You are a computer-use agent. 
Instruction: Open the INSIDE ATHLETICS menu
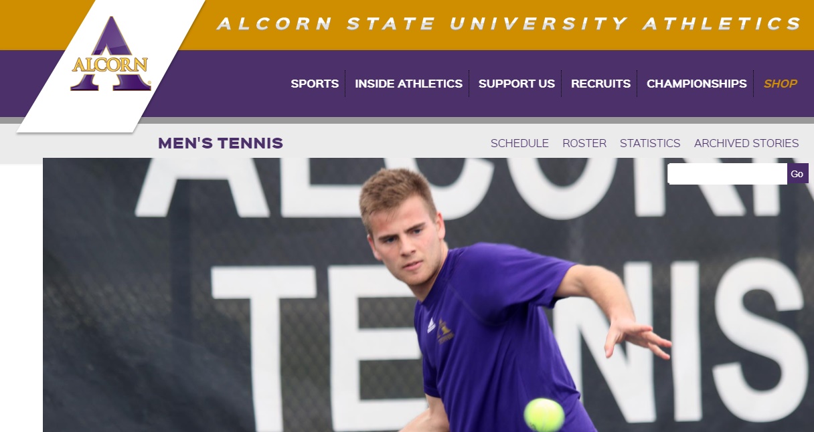click(x=408, y=84)
